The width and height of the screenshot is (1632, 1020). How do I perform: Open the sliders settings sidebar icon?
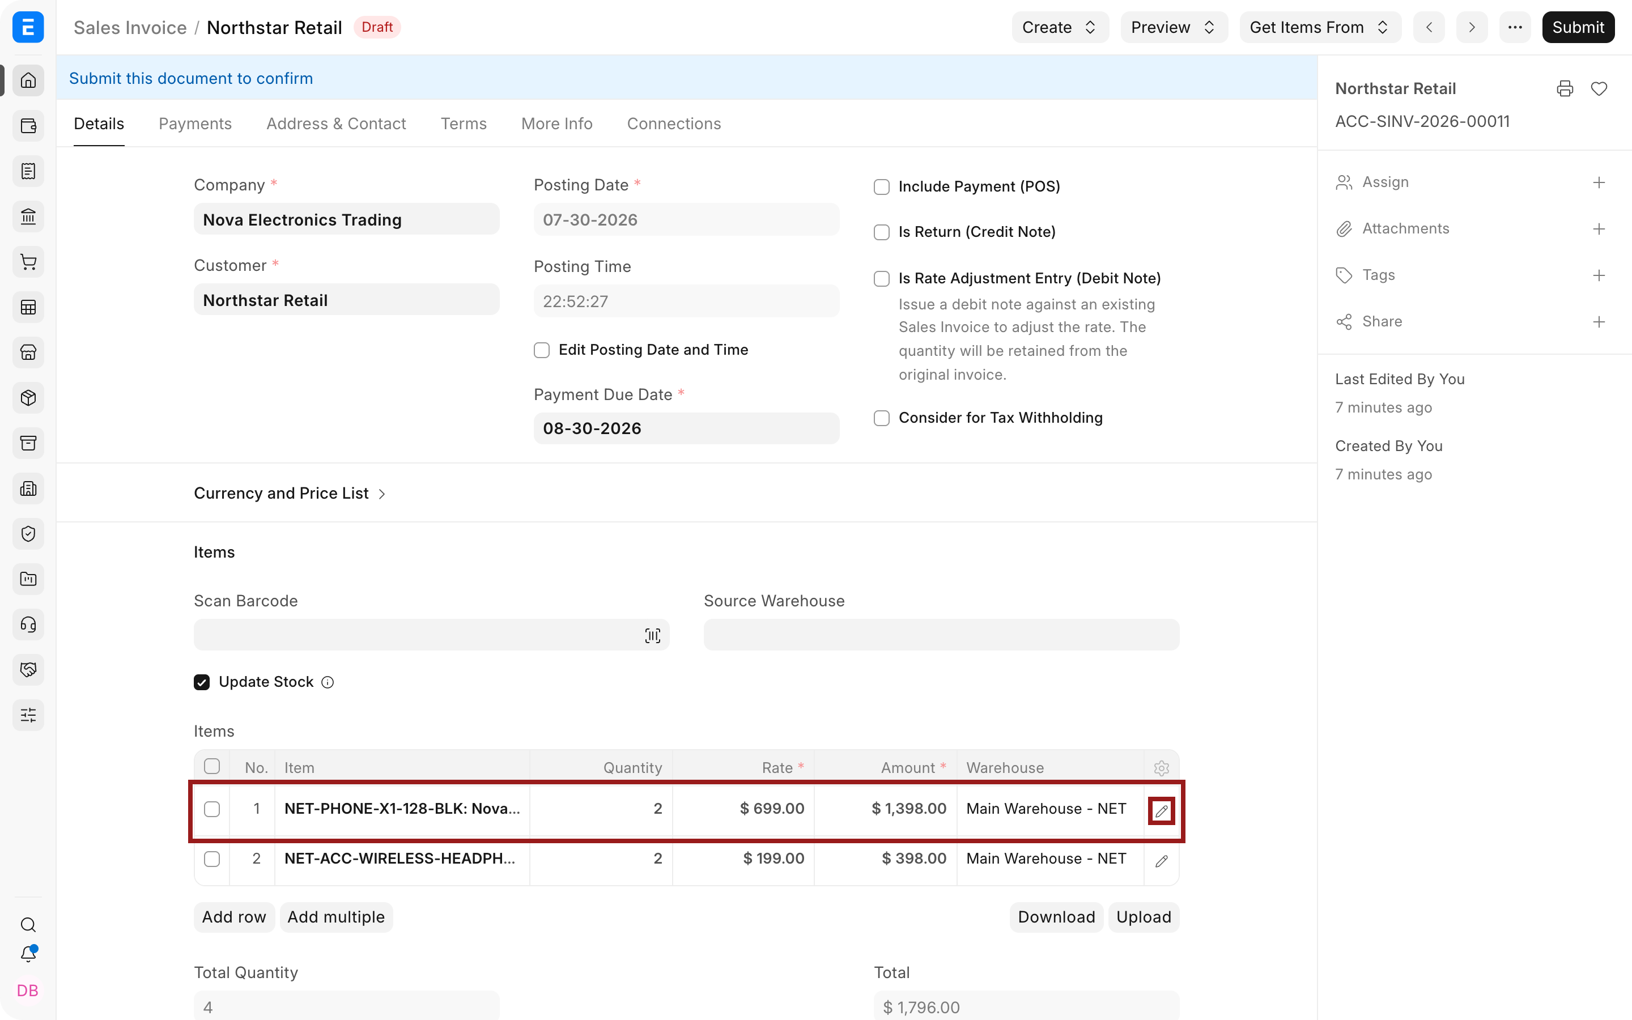(28, 715)
